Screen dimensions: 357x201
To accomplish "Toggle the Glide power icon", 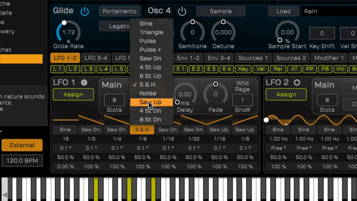I will (85, 11).
